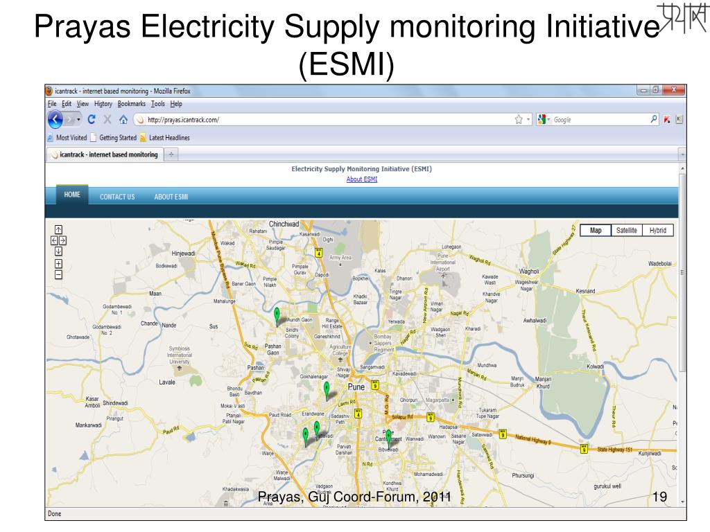
Task: Bookmark this page with the star icon
Action: 519,119
